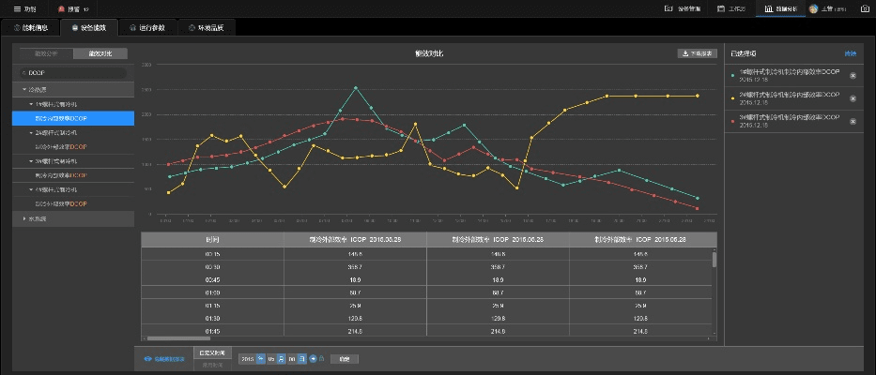Click the 下载报表 download report button

coord(697,53)
